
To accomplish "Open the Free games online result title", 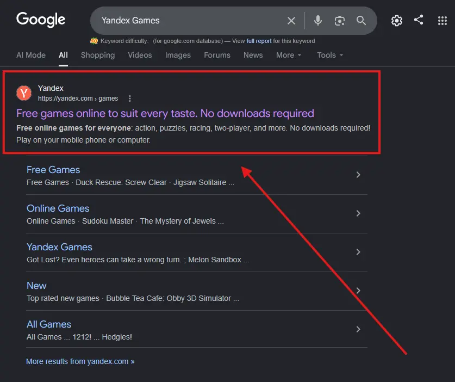I will pyautogui.click(x=165, y=113).
